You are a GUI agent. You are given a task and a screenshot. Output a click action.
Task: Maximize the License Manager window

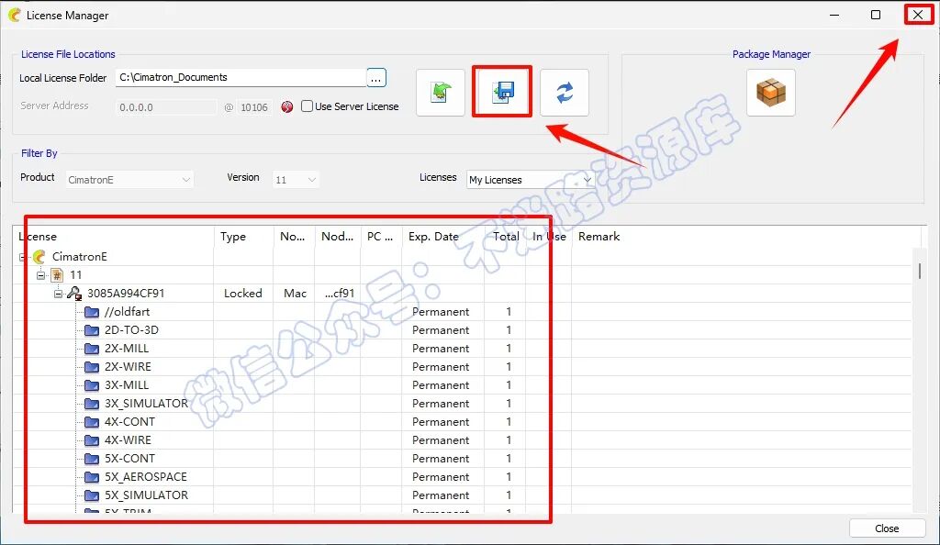[x=876, y=15]
